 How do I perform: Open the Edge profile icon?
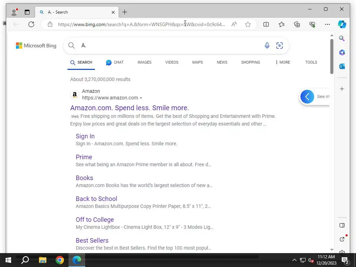click(14, 12)
